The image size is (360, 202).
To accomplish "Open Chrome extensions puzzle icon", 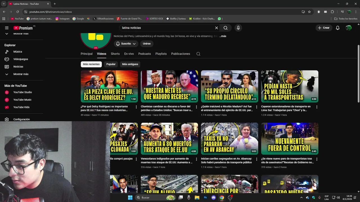I will pyautogui.click(x=332, y=12).
